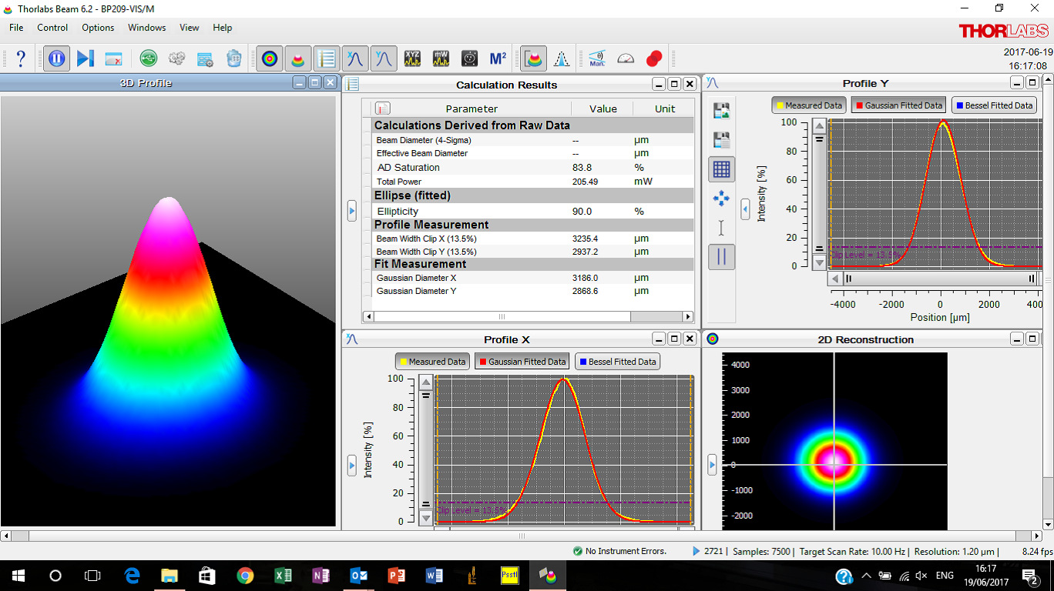This screenshot has width=1054, height=591.
Task: Click the red beam overlap icon
Action: [x=654, y=58]
